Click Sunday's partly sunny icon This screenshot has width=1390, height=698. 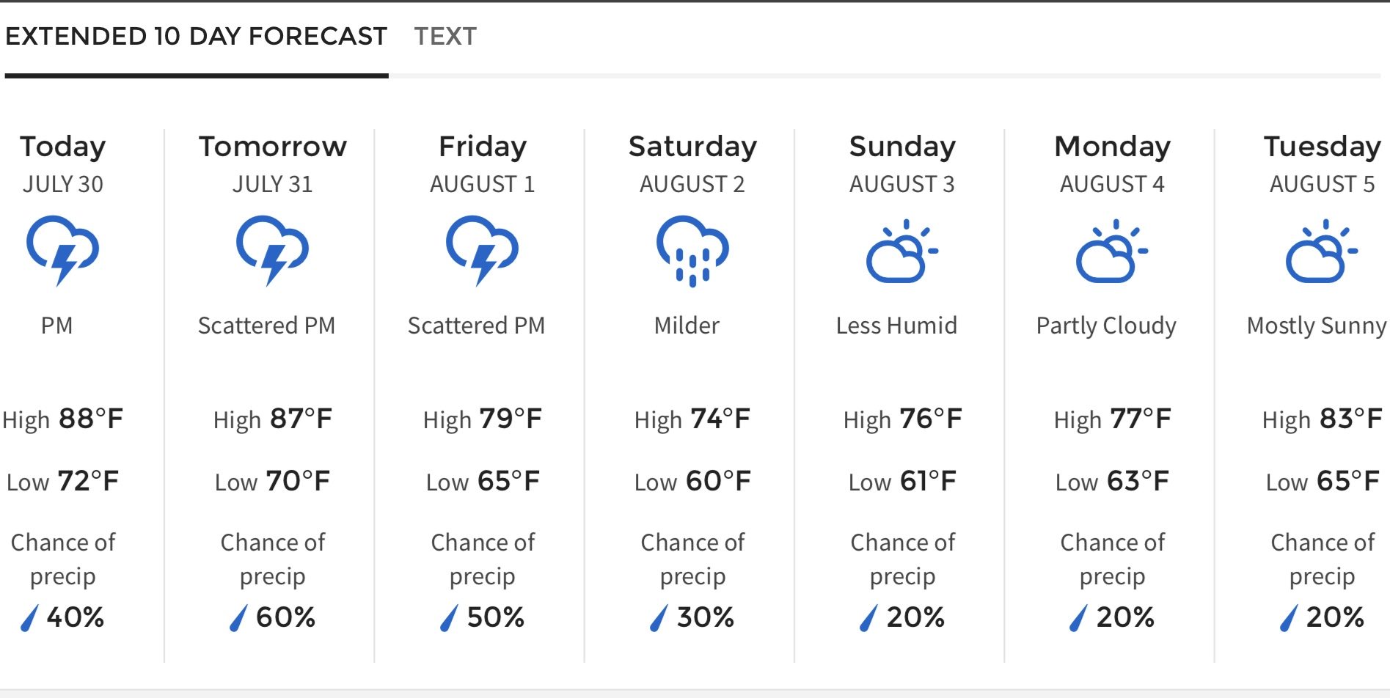point(902,251)
